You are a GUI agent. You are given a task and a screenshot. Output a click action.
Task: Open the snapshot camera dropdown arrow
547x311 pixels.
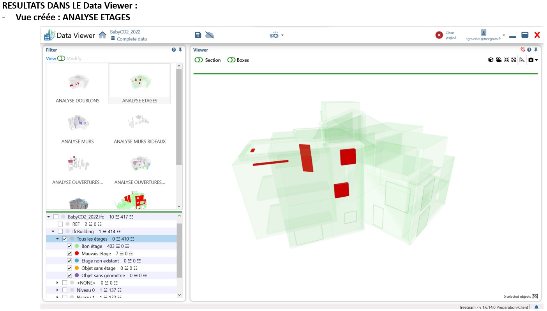[x=536, y=60]
